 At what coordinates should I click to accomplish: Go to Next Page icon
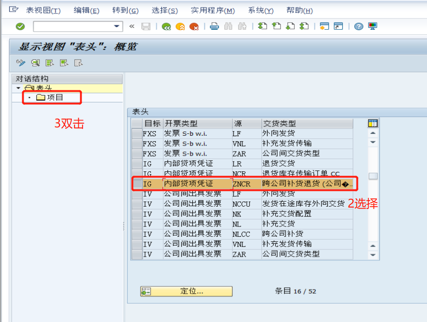point(290,26)
